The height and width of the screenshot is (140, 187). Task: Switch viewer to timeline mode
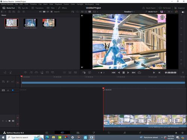tap(90, 12)
